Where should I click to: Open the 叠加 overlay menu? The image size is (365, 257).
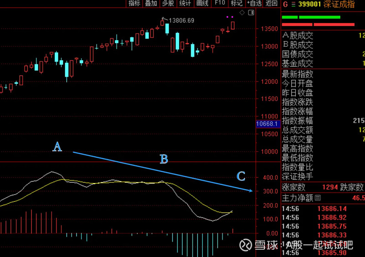tap(151, 3)
